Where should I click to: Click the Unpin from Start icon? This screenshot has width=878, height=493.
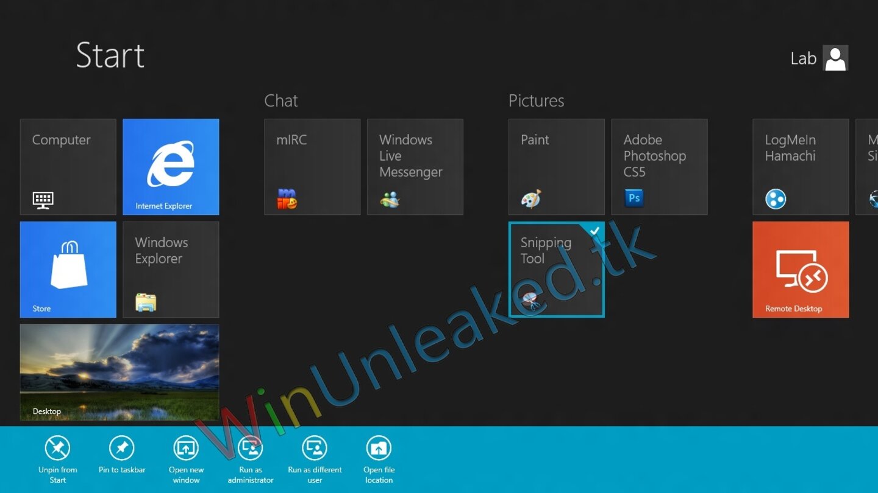[x=58, y=449]
